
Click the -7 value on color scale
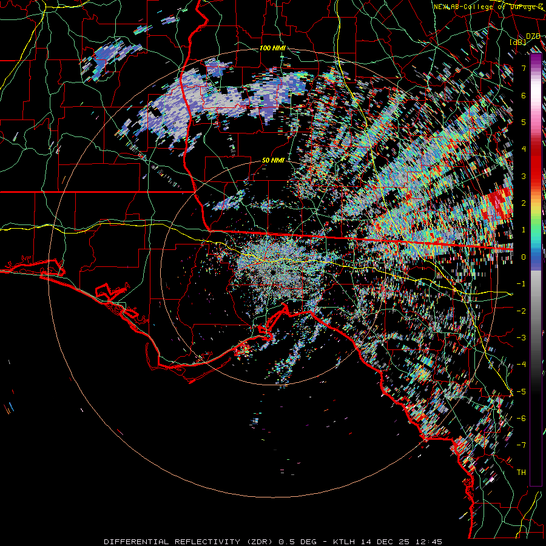click(521, 445)
